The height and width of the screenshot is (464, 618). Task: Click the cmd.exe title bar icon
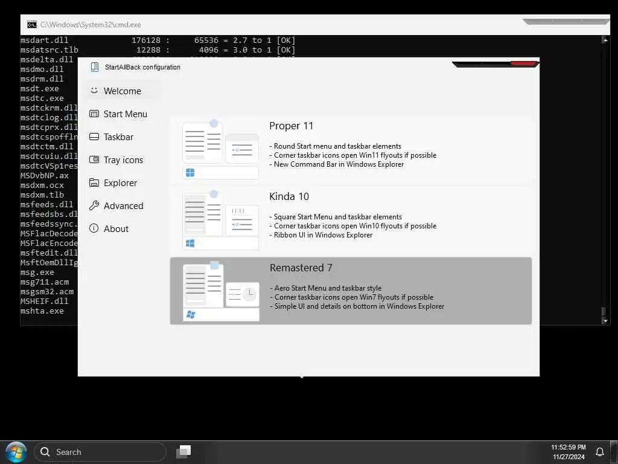pos(32,24)
